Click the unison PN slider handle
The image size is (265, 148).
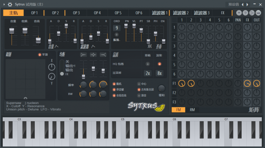pyautogui.click(x=126, y=26)
